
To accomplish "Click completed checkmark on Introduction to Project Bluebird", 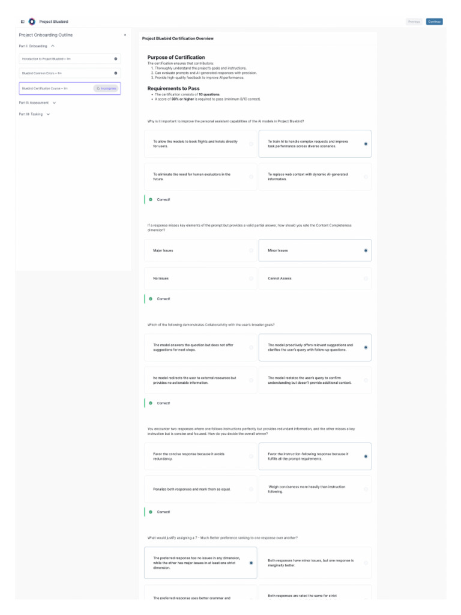I will tap(116, 59).
